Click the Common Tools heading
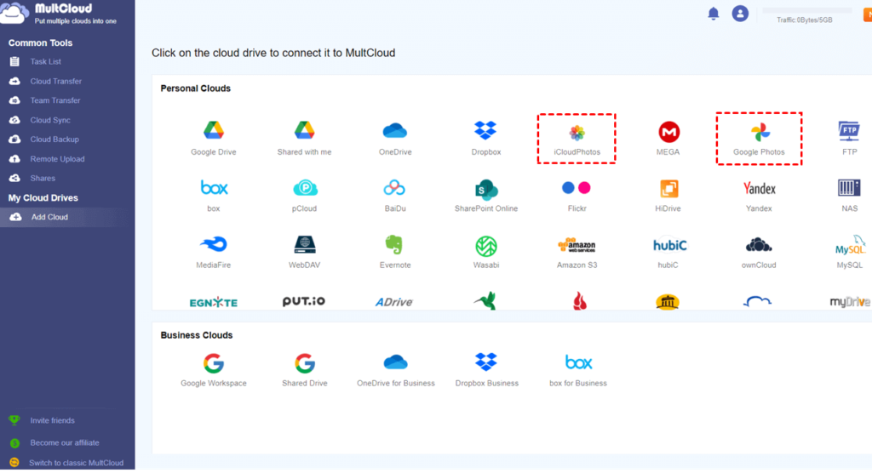Viewport: 872px width, 473px height. coord(40,43)
